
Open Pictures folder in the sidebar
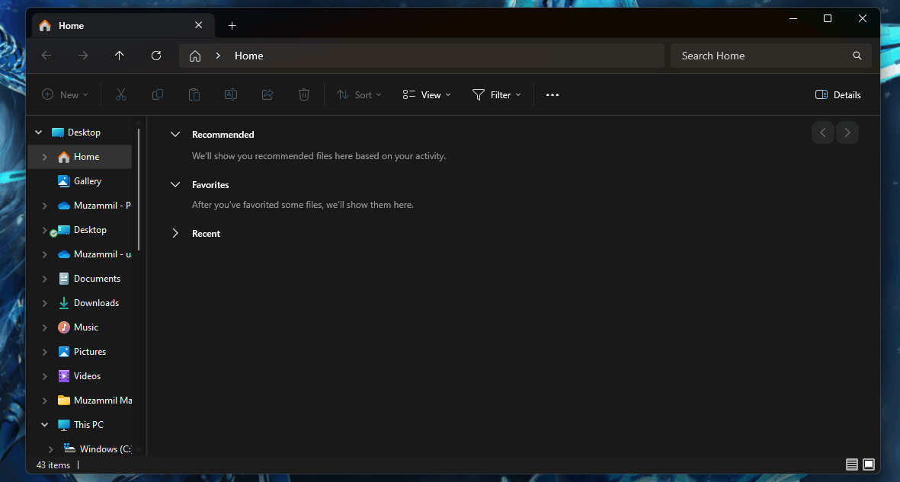click(79, 352)
